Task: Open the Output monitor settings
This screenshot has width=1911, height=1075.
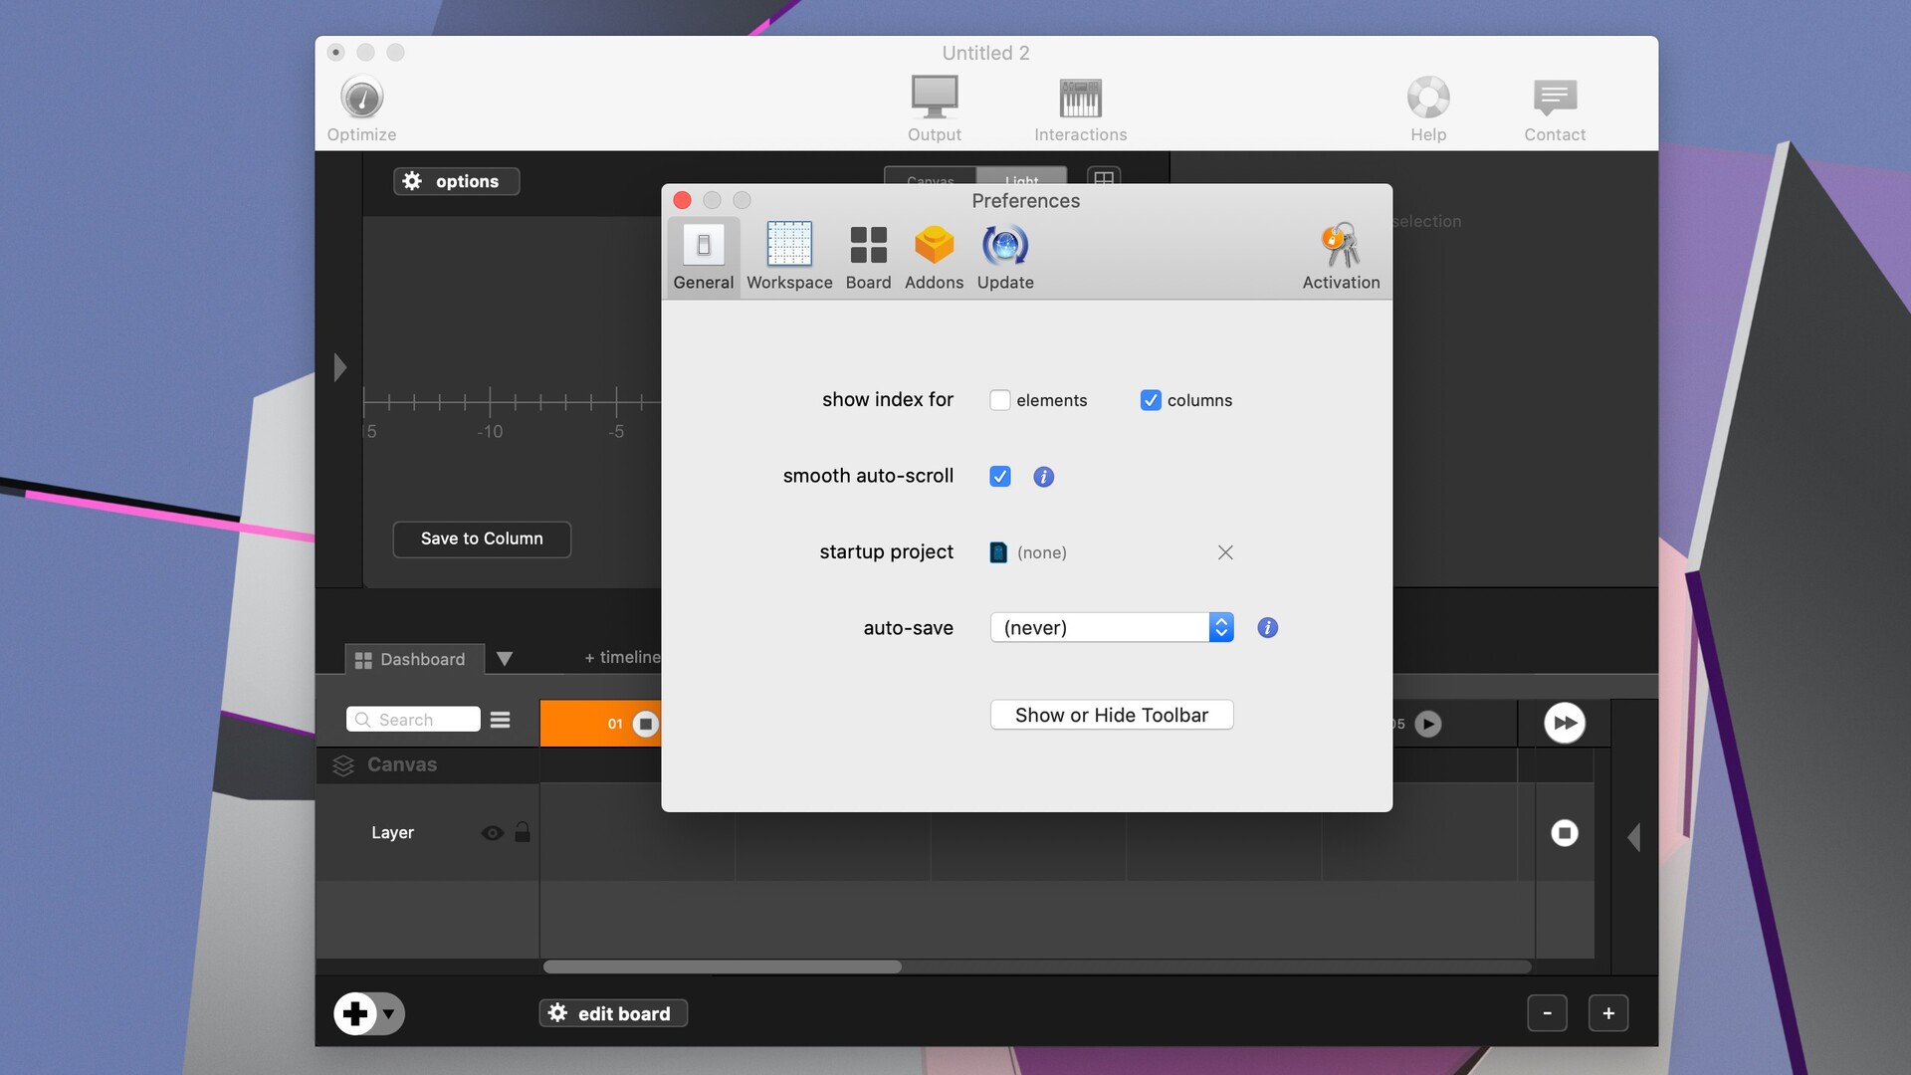Action: (x=934, y=99)
